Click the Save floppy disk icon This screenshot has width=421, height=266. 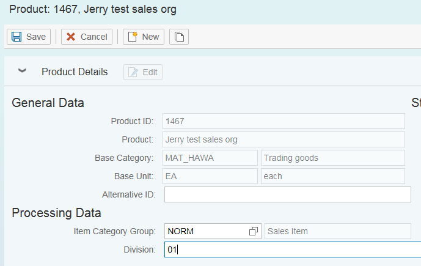[x=16, y=37]
